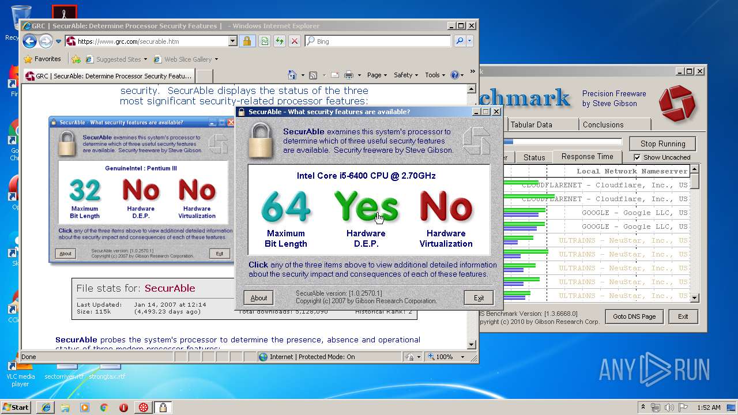Click Opera icon on taskbar
738x415 pixels.
[124, 408]
